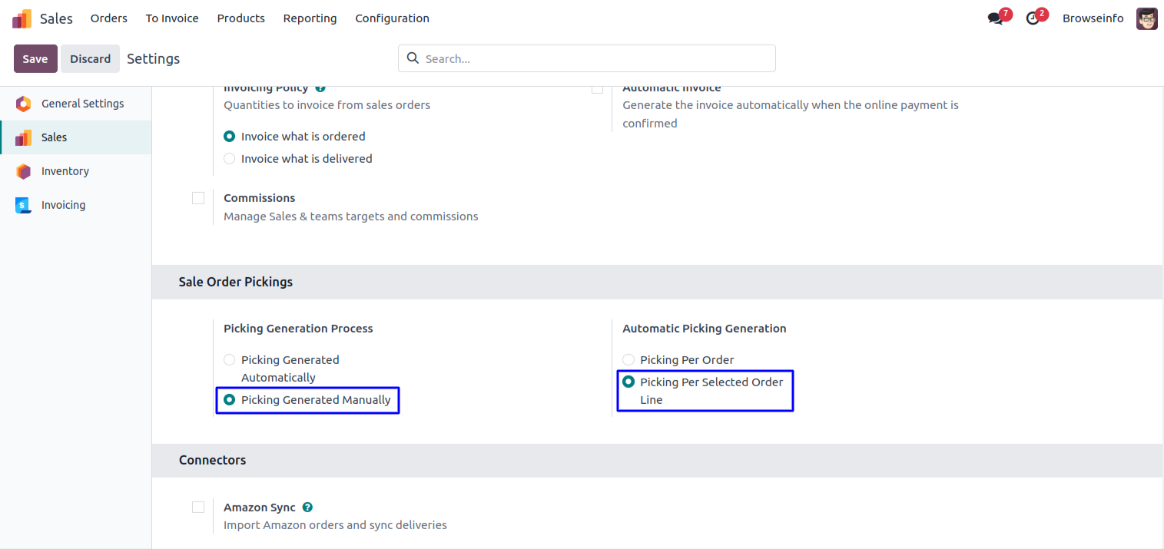The width and height of the screenshot is (1164, 549).
Task: Enable the Commissions checkbox
Action: click(198, 198)
